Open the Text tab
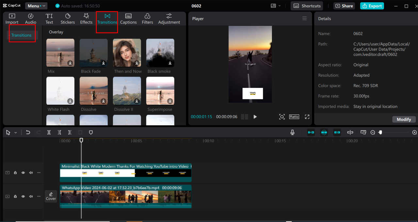The width and height of the screenshot is (418, 222). [49, 19]
